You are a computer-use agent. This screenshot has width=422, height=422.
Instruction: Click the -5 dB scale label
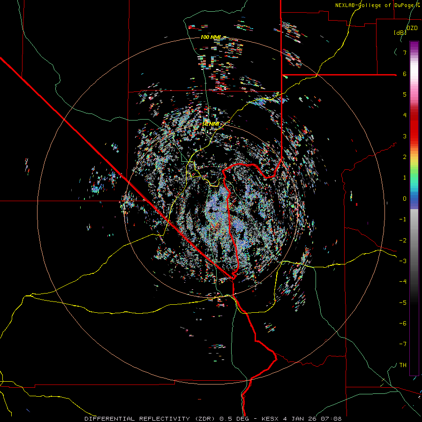coord(403,303)
